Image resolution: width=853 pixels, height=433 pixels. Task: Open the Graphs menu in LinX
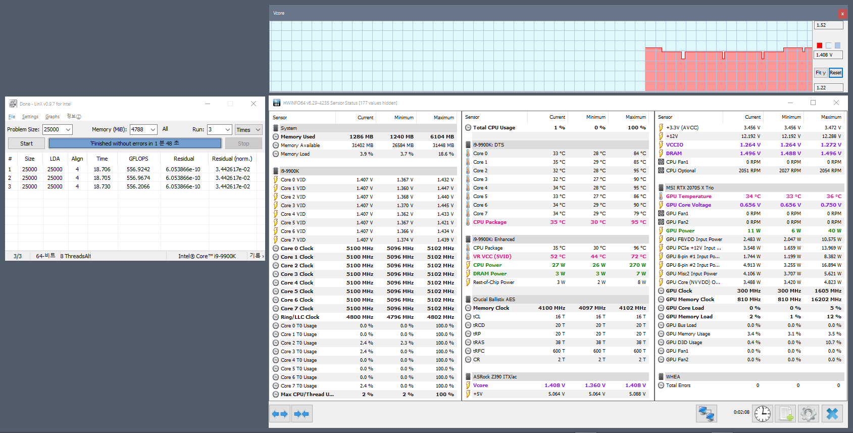[53, 117]
